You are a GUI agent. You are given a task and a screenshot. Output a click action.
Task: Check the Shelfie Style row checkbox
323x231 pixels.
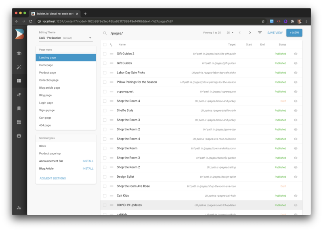click(105, 110)
